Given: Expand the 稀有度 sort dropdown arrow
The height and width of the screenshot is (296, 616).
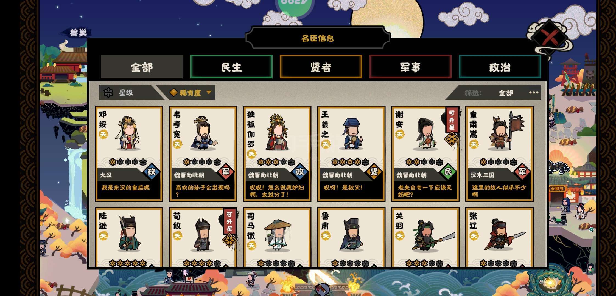Looking at the screenshot, I should [x=209, y=92].
